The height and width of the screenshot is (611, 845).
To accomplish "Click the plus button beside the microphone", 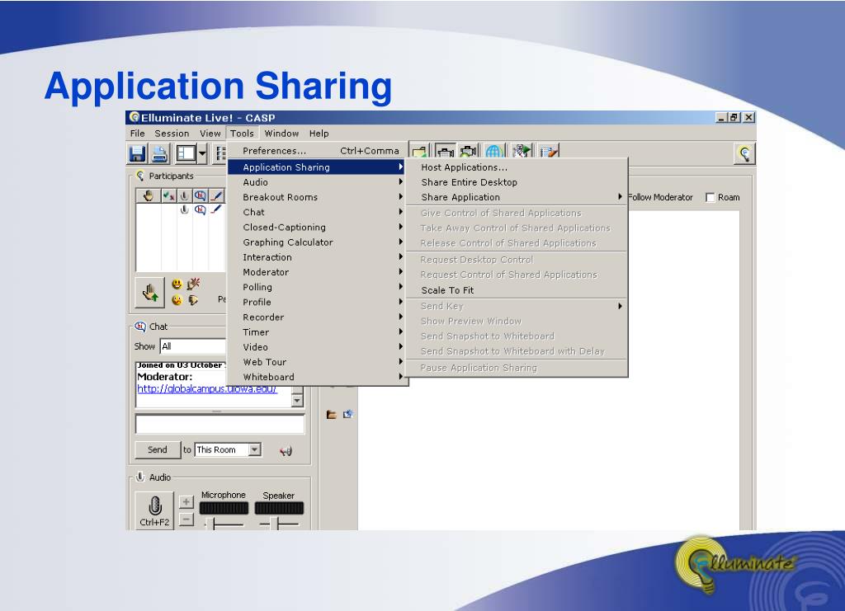I will (x=186, y=501).
